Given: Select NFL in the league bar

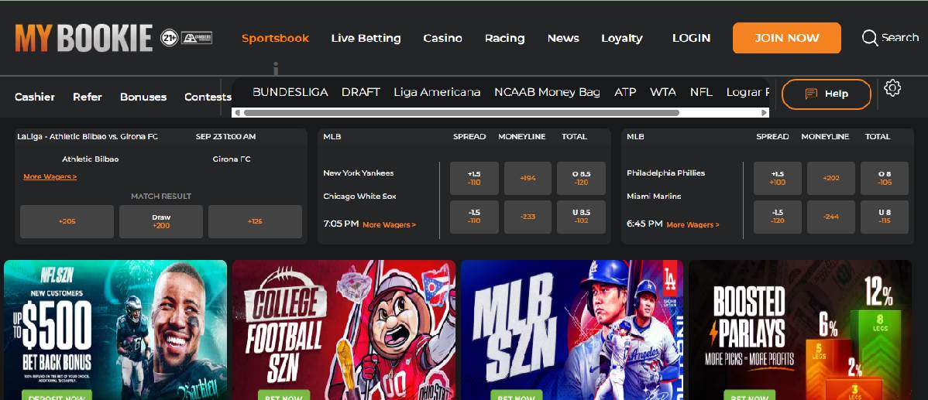Looking at the screenshot, I should click(701, 92).
